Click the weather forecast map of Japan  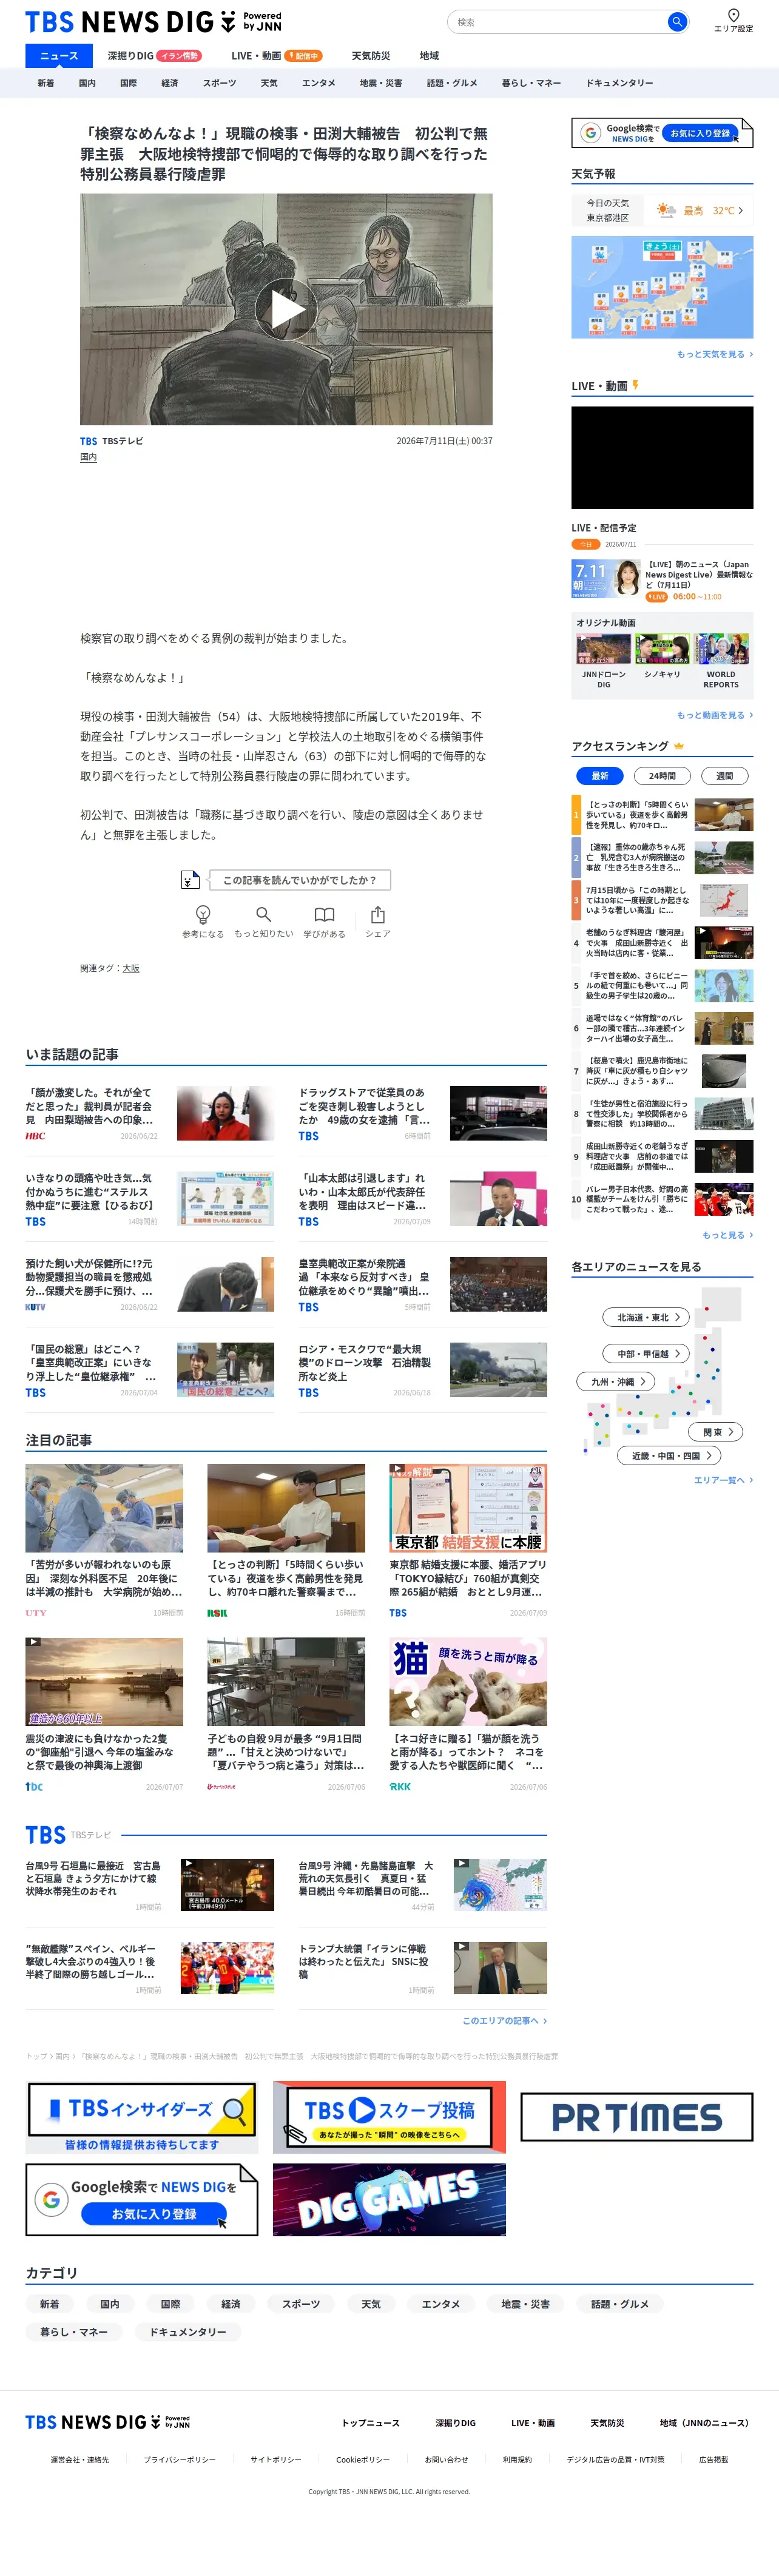pos(662,287)
